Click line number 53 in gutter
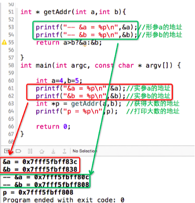The image size is (195, 203). 11,27
